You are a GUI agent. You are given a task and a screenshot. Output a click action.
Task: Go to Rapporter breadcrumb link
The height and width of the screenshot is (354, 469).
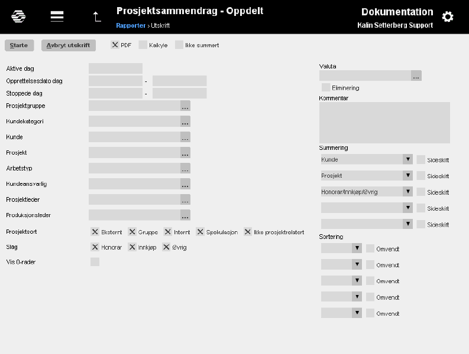(x=131, y=25)
